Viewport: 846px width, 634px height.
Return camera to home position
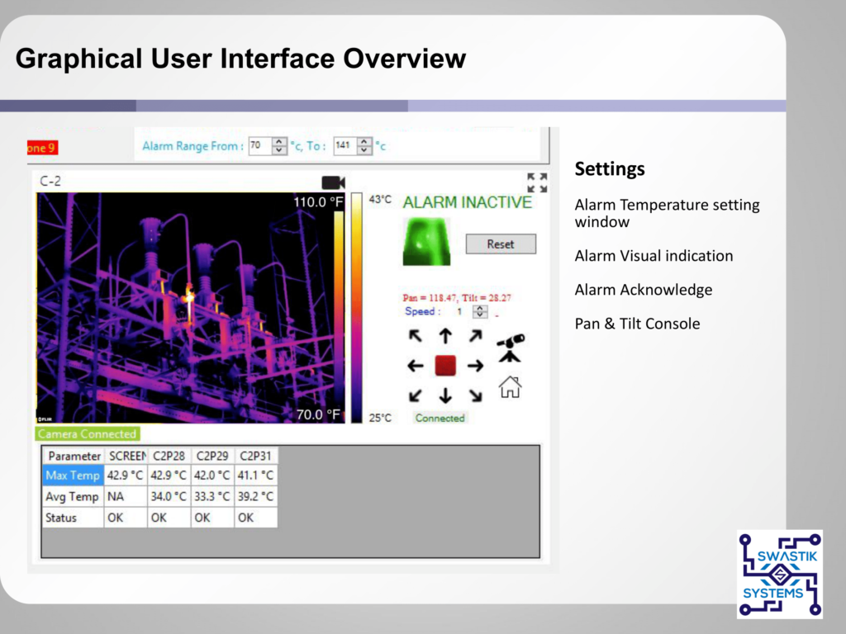(x=510, y=387)
